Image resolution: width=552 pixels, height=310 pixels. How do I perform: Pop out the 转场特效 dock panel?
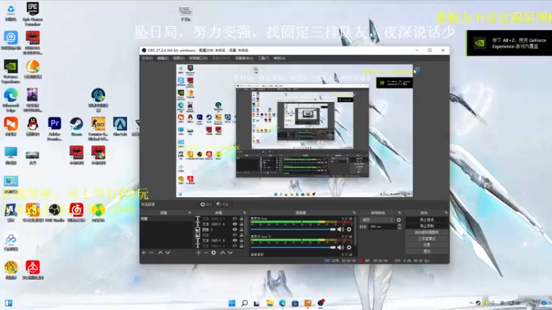click(x=400, y=213)
